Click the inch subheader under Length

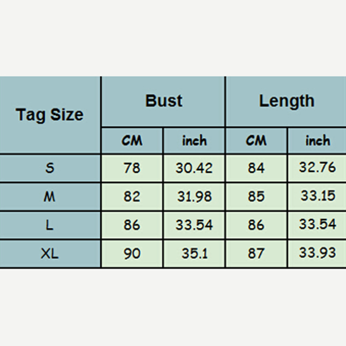[x=317, y=141]
